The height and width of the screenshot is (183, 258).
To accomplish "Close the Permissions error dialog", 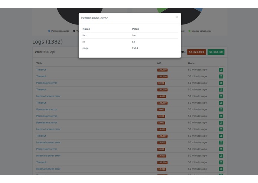I will [x=177, y=17].
